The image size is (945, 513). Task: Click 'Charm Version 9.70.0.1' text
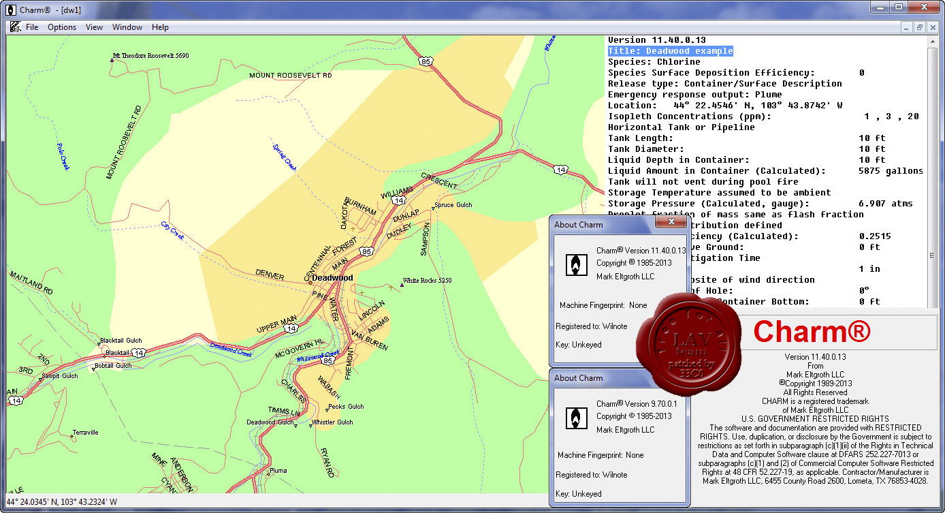[637, 404]
